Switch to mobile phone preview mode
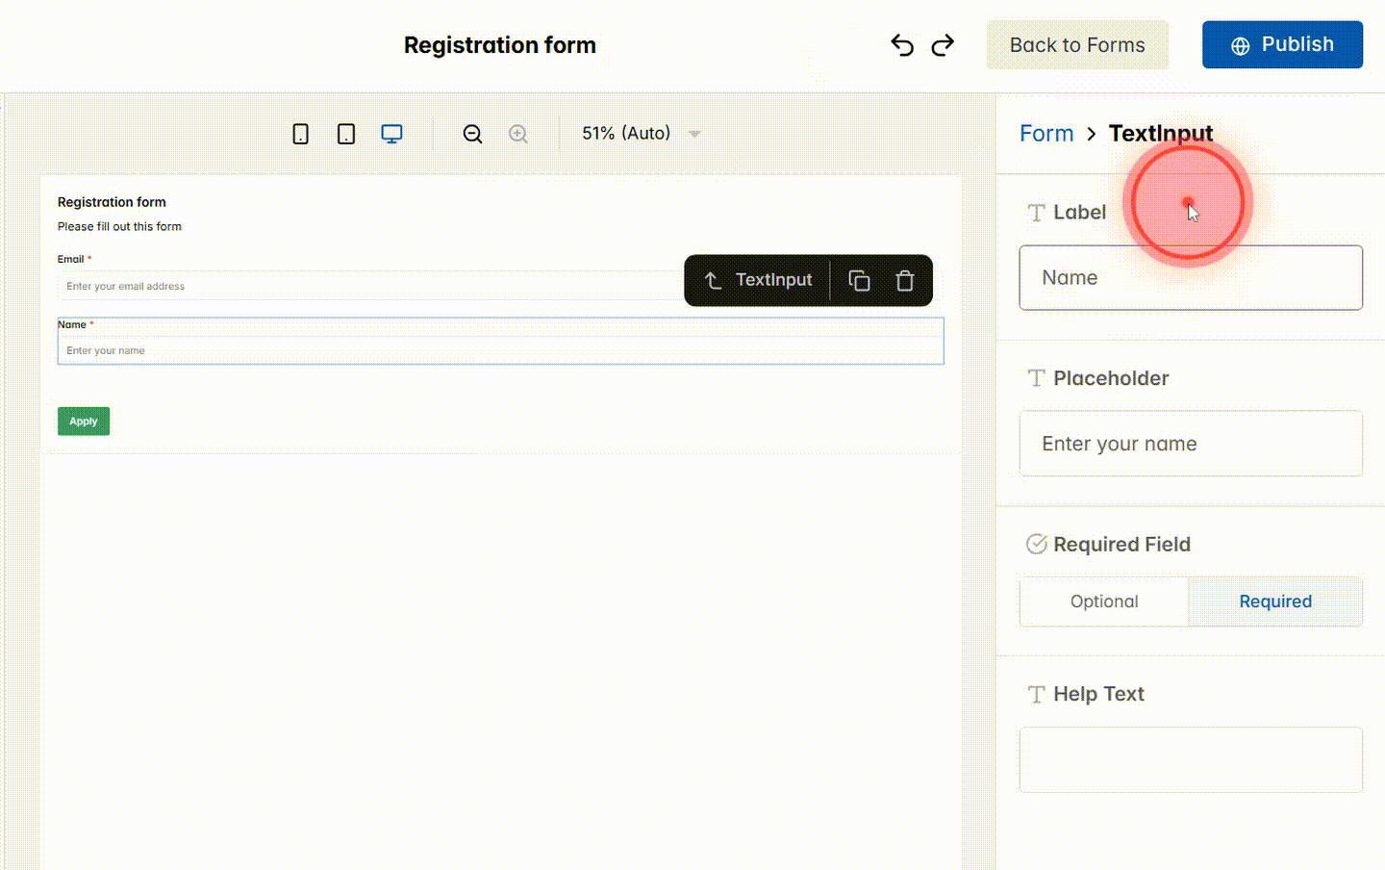1385x870 pixels. [x=300, y=134]
